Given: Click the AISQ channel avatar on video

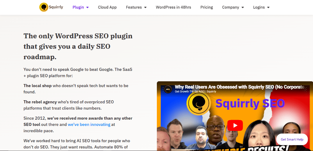Looking at the screenshot, I should click(x=168, y=88).
